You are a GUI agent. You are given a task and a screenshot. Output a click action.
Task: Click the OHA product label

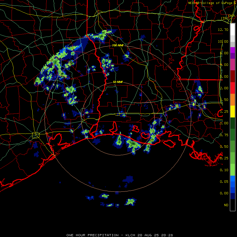[x=231, y=16]
